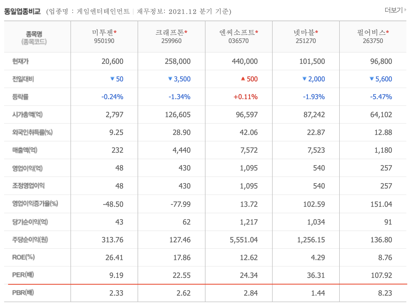The image size is (412, 307).
Task: Click foreign ownership value 28.90
Action: (182, 132)
